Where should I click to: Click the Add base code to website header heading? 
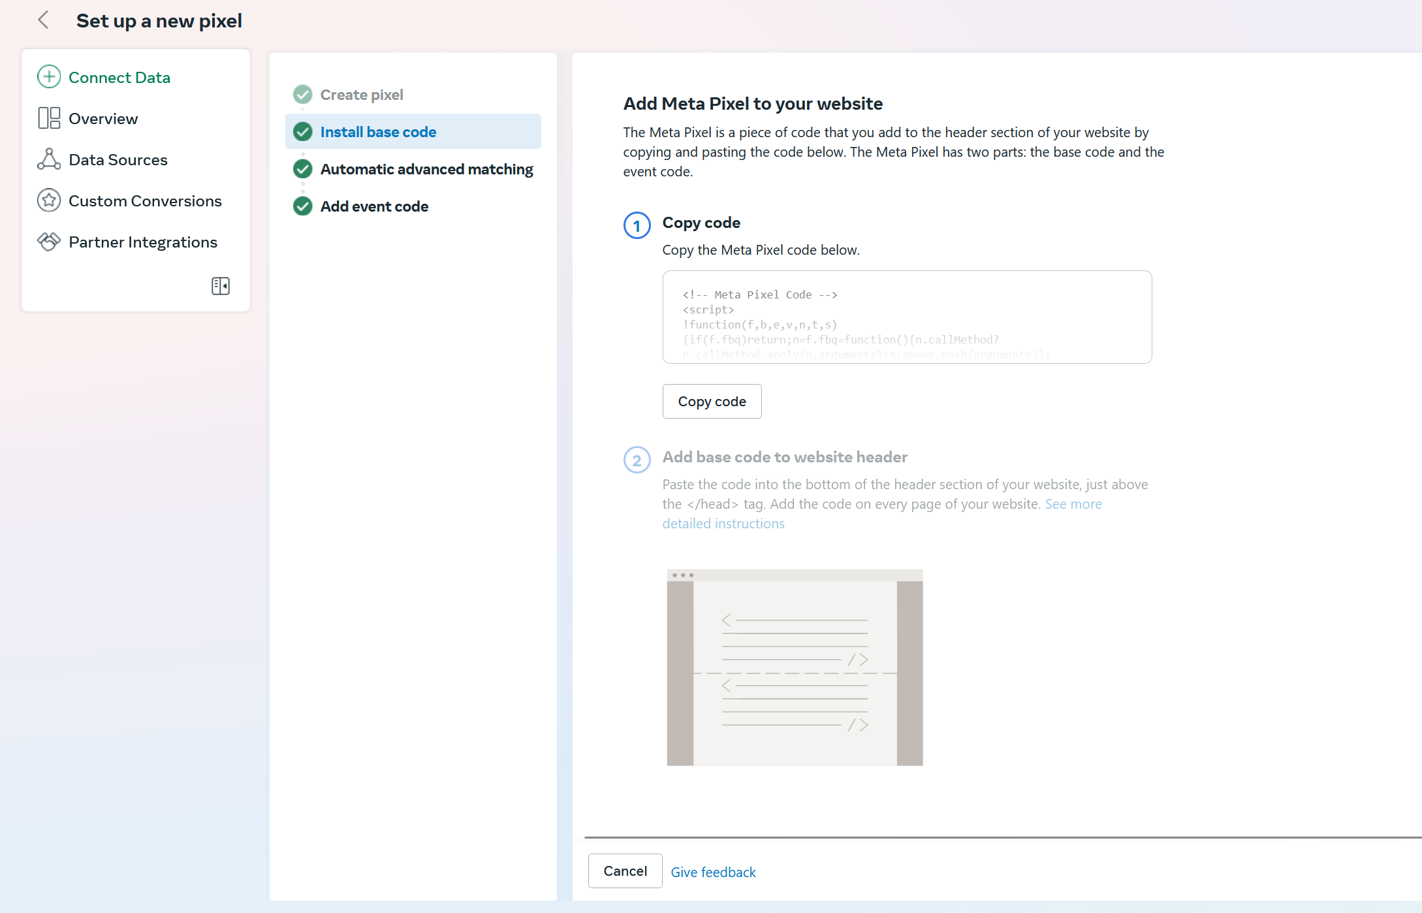tap(785, 457)
